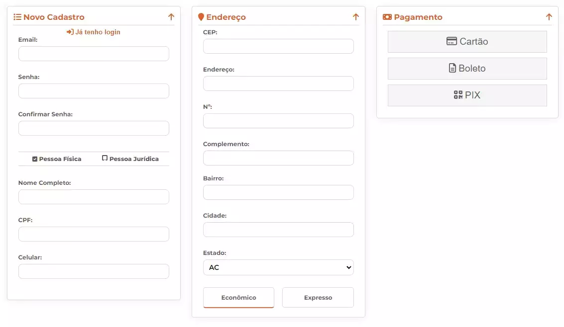Click the Endereço panel heading text
Viewport: 564px width, 327px height.
(x=226, y=17)
